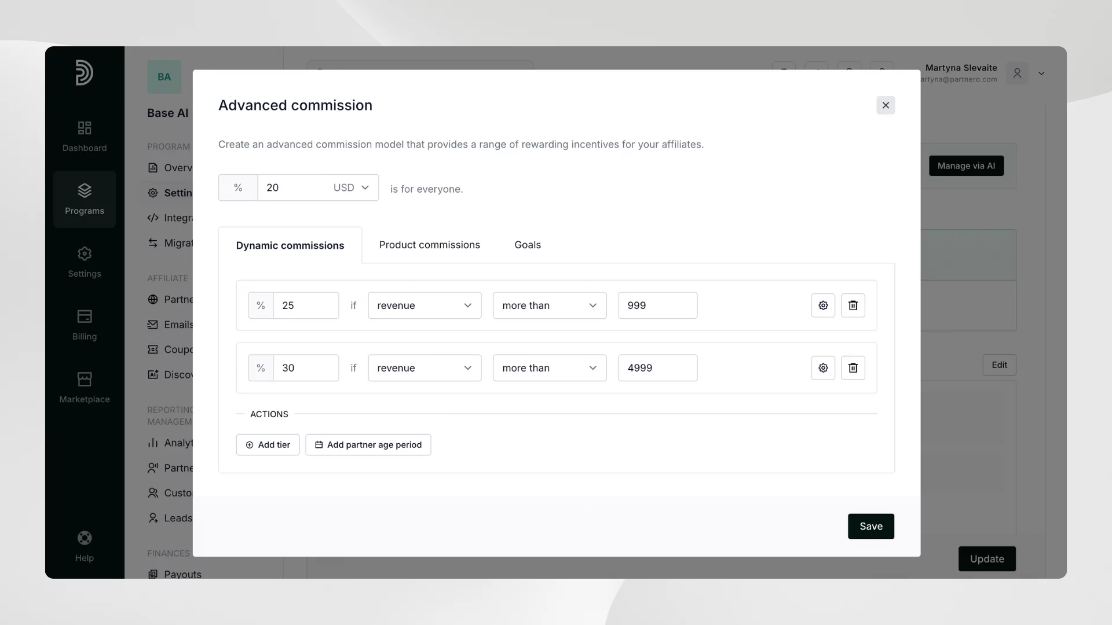Viewport: 1112px width, 625px height.
Task: Click the 4999 threshold input field
Action: [657, 368]
